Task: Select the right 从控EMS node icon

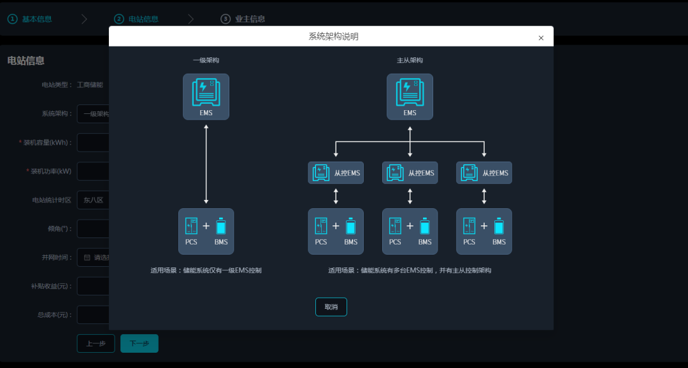Action: (x=469, y=173)
